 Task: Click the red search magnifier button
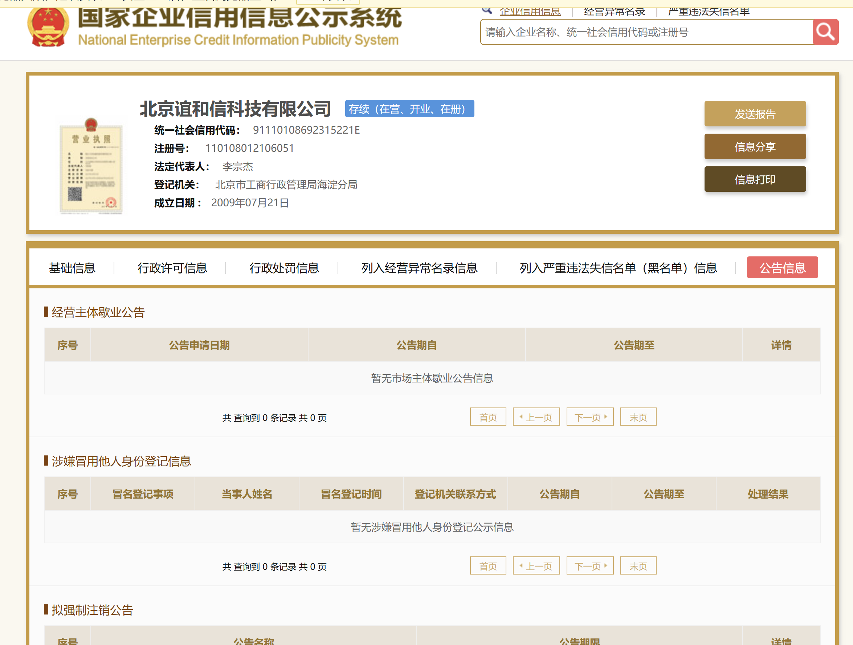pos(825,32)
